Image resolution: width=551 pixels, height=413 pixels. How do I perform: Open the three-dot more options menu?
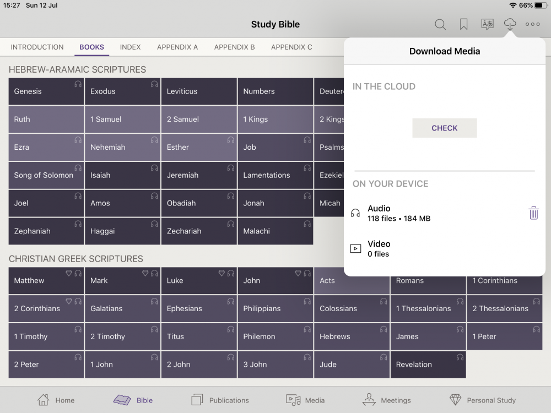(533, 24)
